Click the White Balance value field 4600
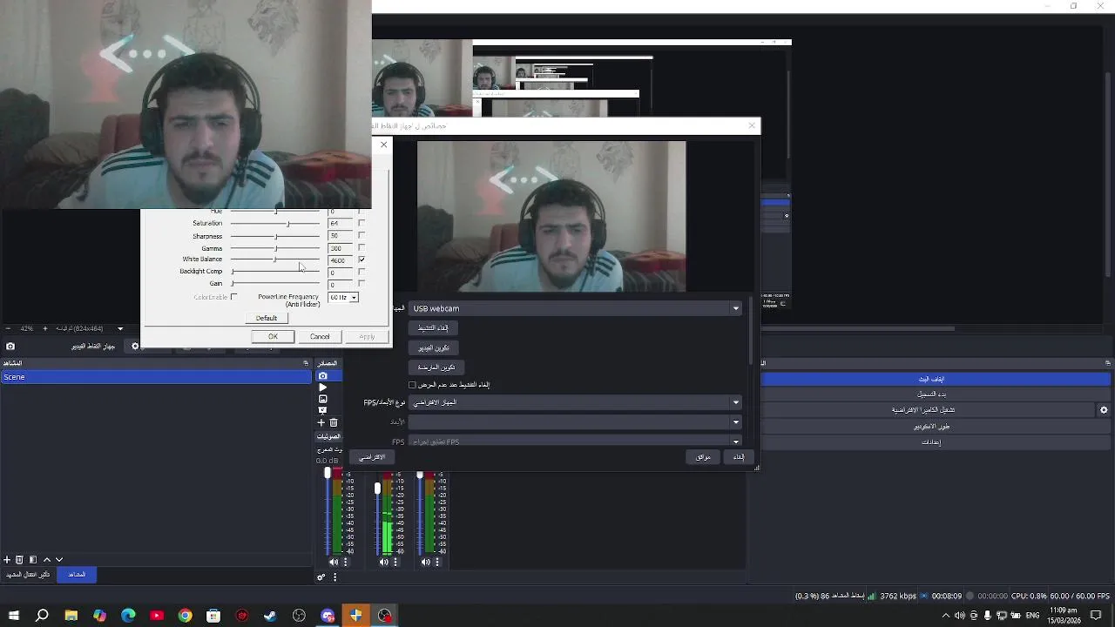This screenshot has height=627, width=1115. tap(341, 260)
